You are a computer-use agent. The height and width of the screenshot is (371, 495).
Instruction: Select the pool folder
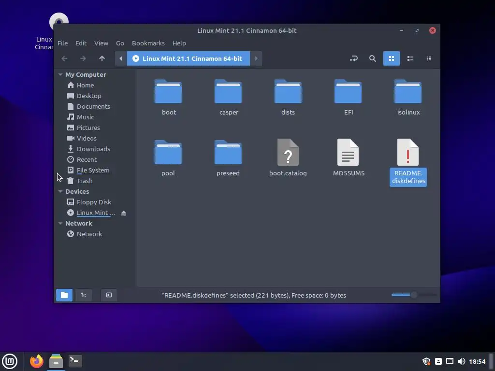click(168, 158)
